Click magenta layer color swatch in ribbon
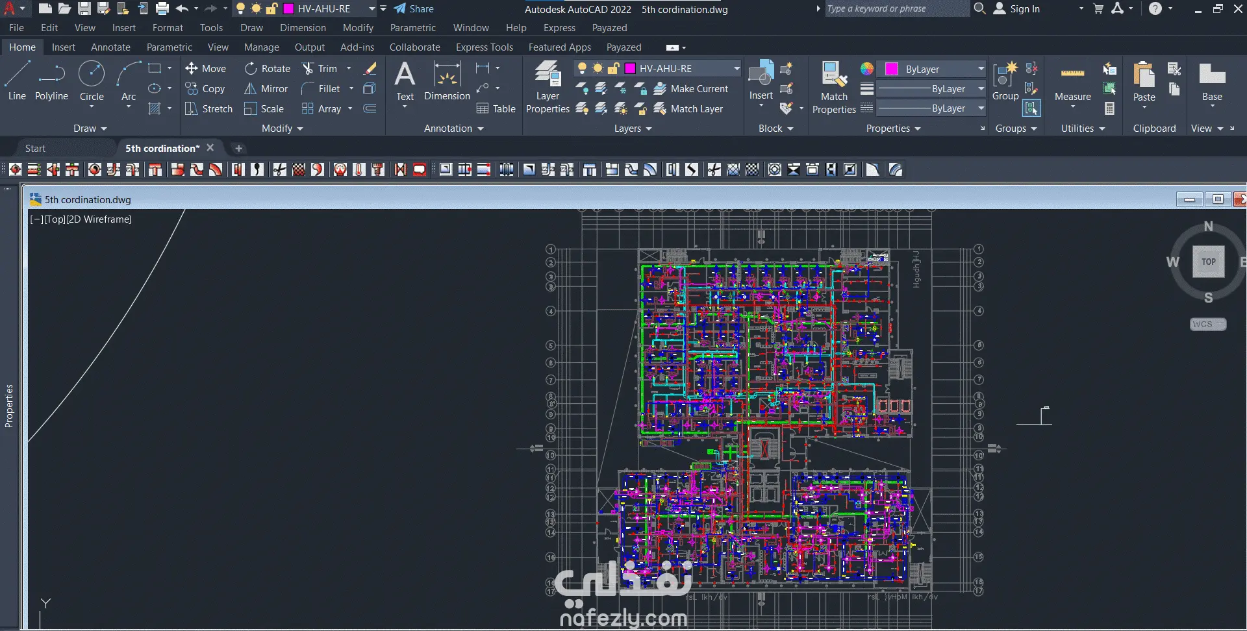The width and height of the screenshot is (1247, 631). (630, 68)
